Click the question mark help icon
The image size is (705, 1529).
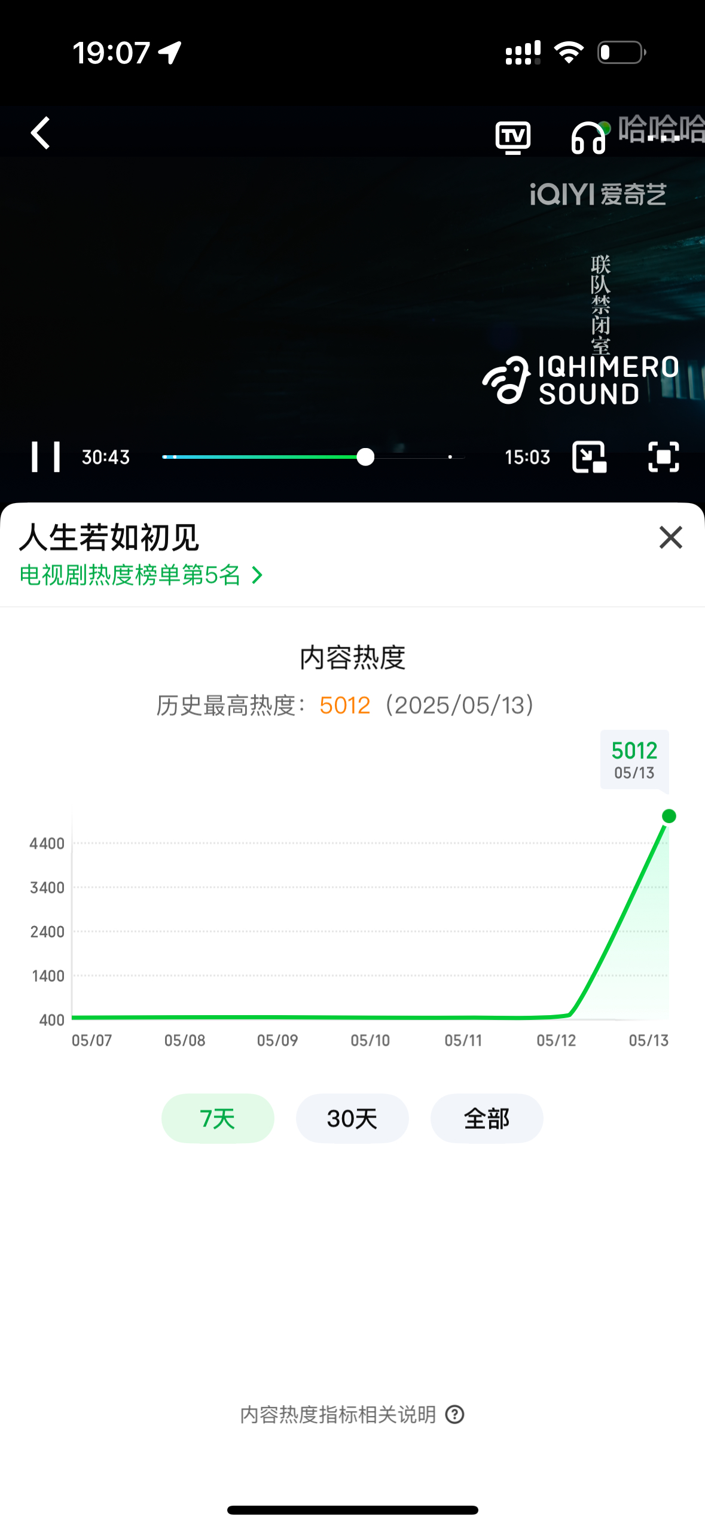[x=455, y=1415]
